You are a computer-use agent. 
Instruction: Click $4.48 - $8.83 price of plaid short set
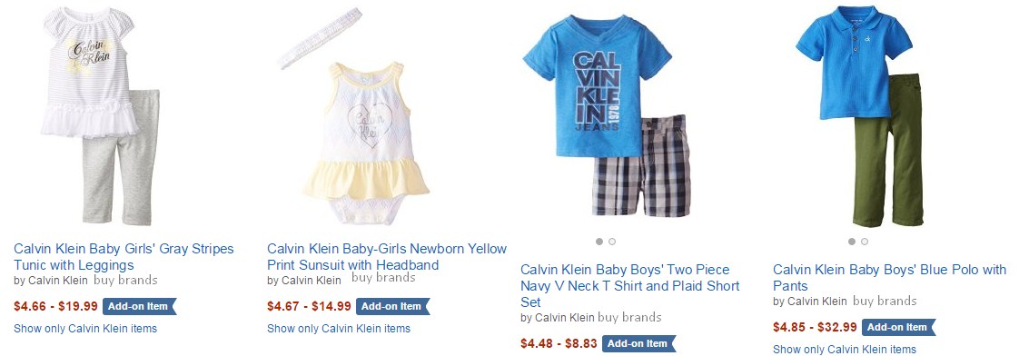coord(559,343)
